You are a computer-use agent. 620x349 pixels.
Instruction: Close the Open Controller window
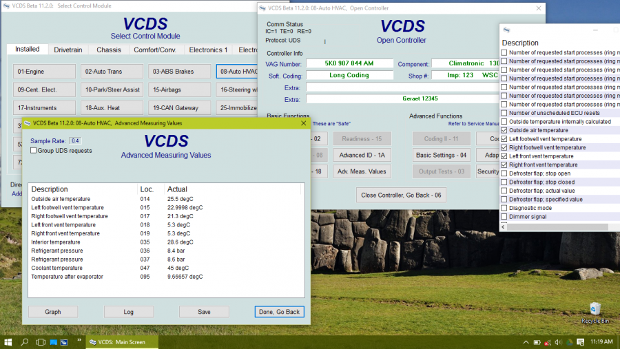click(539, 8)
